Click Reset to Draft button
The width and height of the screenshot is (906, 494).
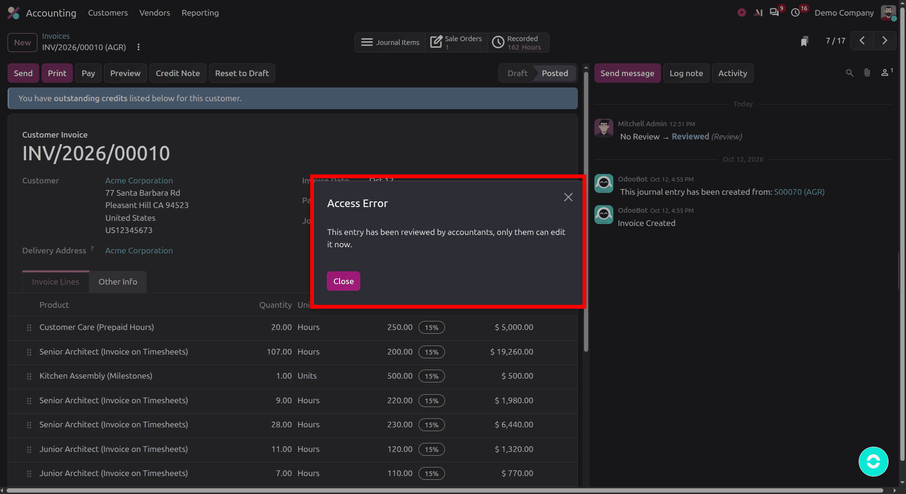(242, 73)
